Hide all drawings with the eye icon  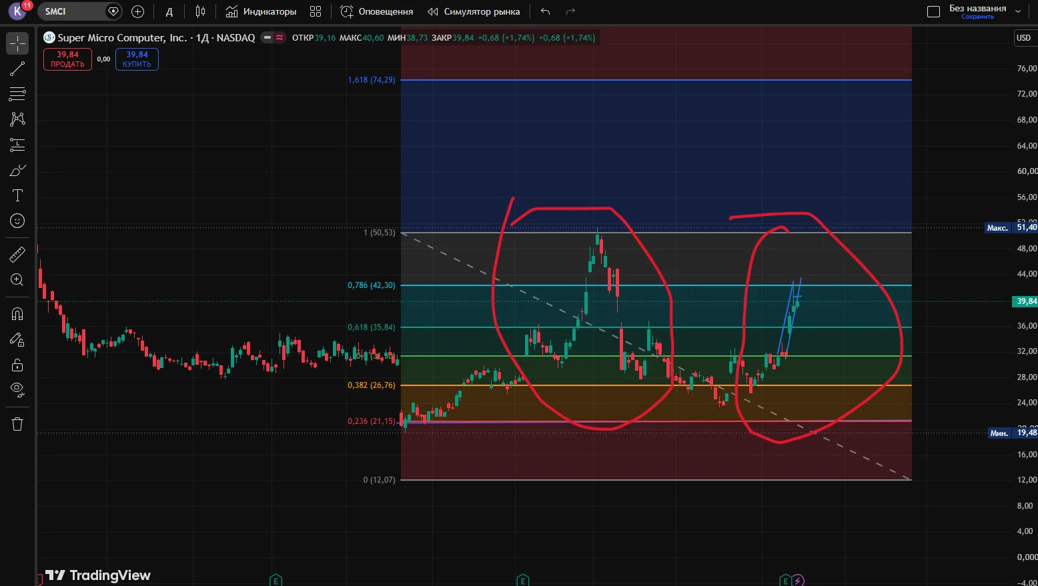17,390
